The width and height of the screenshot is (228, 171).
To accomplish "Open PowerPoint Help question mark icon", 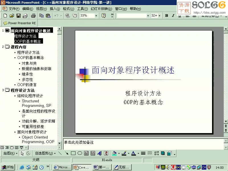I will (x=103, y=16).
